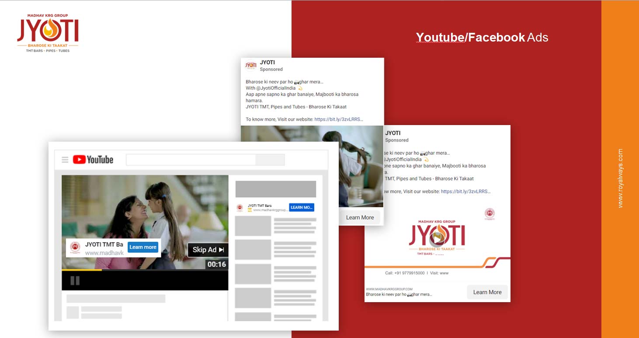The height and width of the screenshot is (338, 639).
Task: Click Learn More on the top Facebook ad
Action: pyautogui.click(x=360, y=217)
